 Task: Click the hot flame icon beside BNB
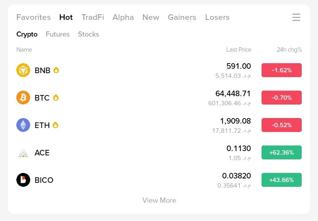[x=56, y=70]
